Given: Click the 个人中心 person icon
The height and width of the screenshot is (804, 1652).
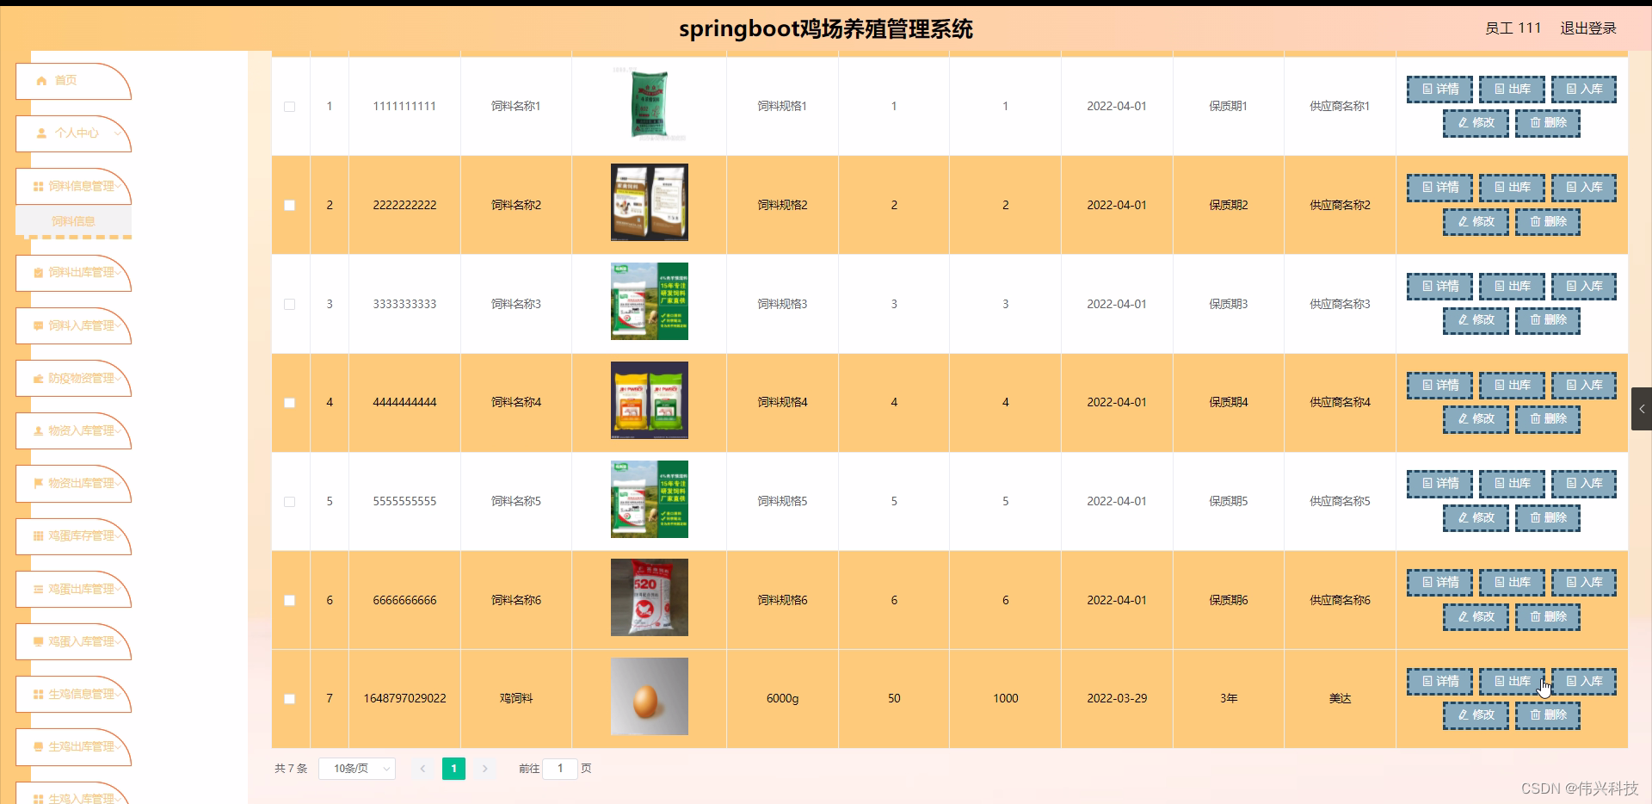Looking at the screenshot, I should click(x=40, y=133).
